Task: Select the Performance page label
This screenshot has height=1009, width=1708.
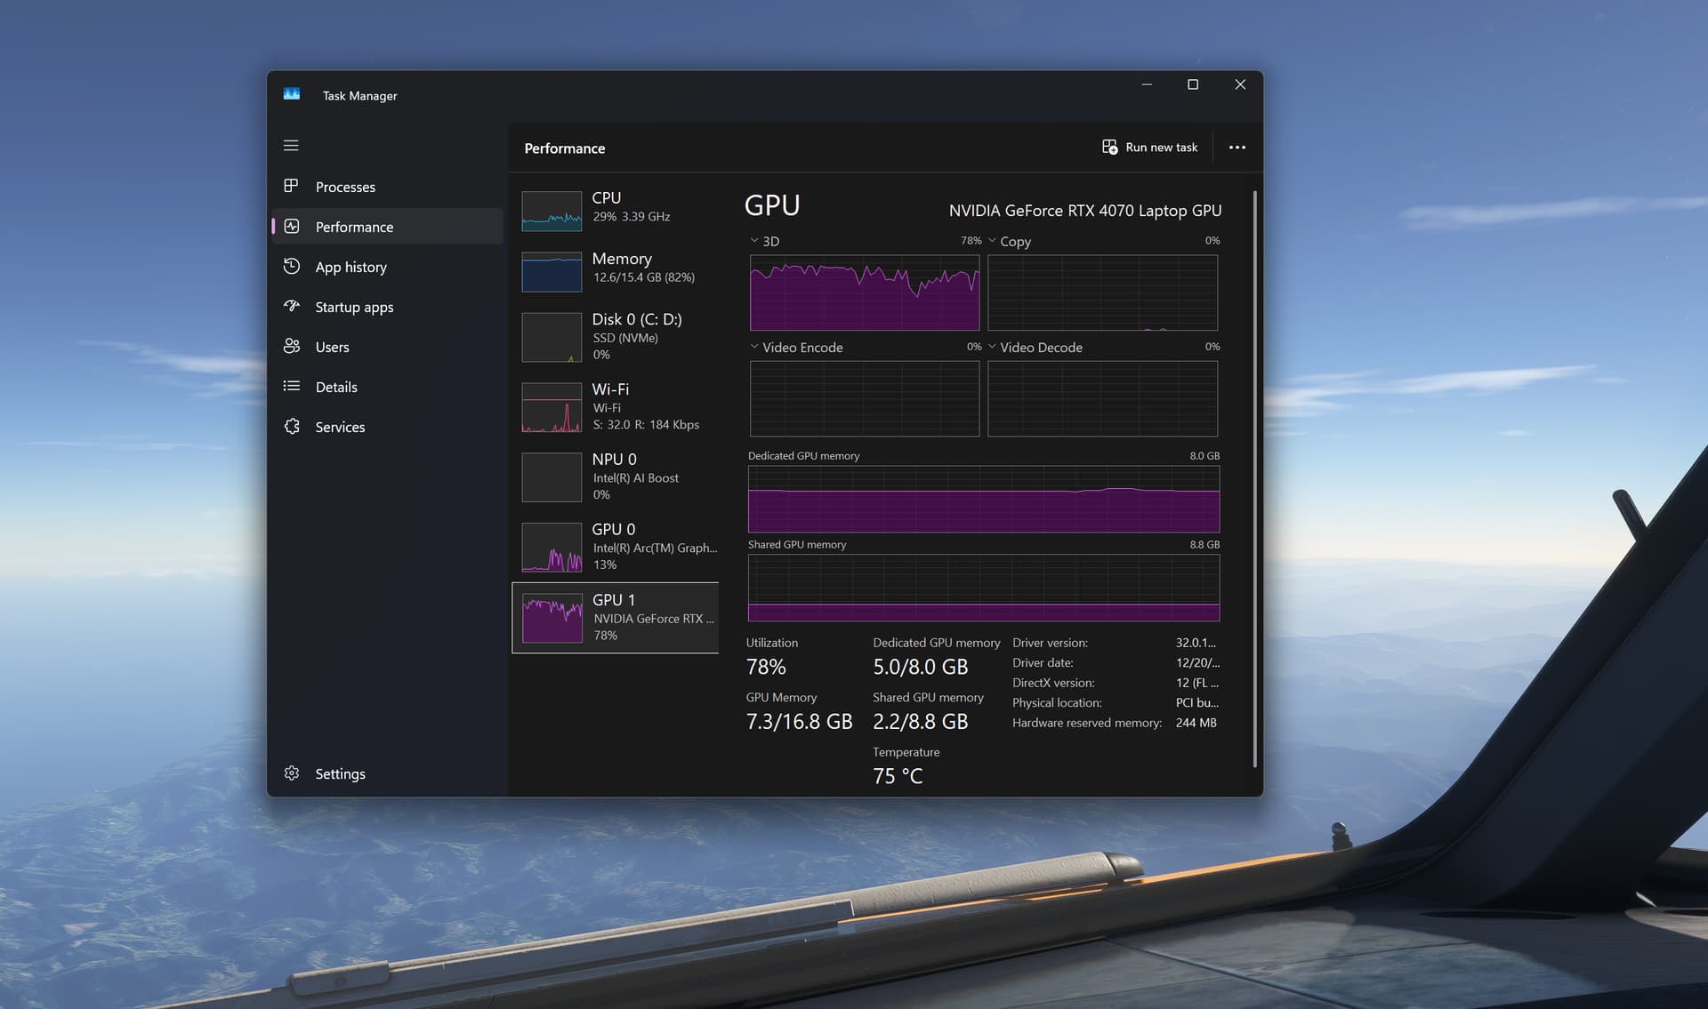Action: pyautogui.click(x=354, y=227)
